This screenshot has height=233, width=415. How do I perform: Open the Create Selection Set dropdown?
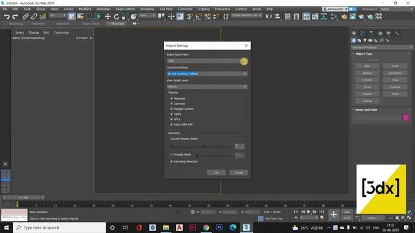(246, 16)
